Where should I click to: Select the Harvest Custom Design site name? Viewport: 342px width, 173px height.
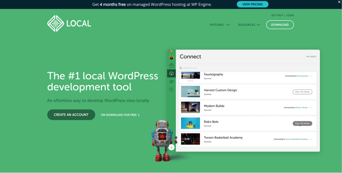(x=220, y=90)
